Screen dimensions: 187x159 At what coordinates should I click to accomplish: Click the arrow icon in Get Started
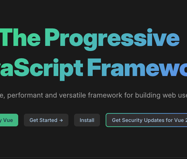(61, 120)
